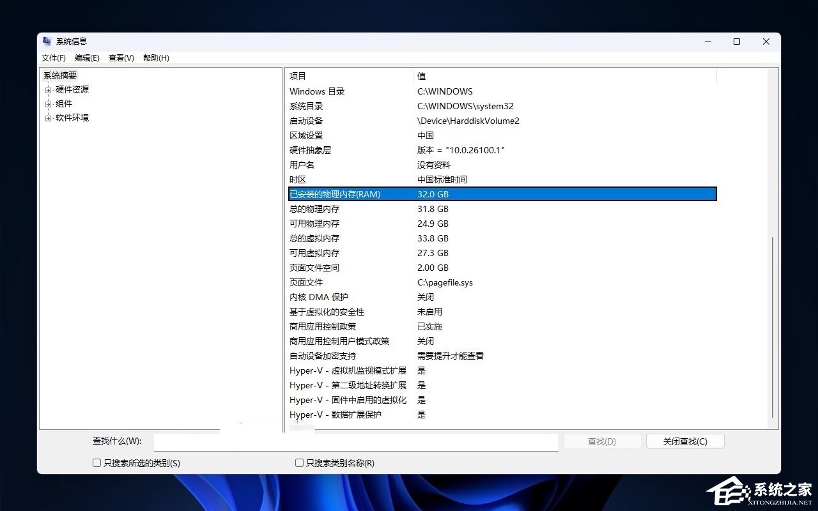This screenshot has width=818, height=511.
Task: Click the 关闭查找(C) button
Action: point(685,441)
